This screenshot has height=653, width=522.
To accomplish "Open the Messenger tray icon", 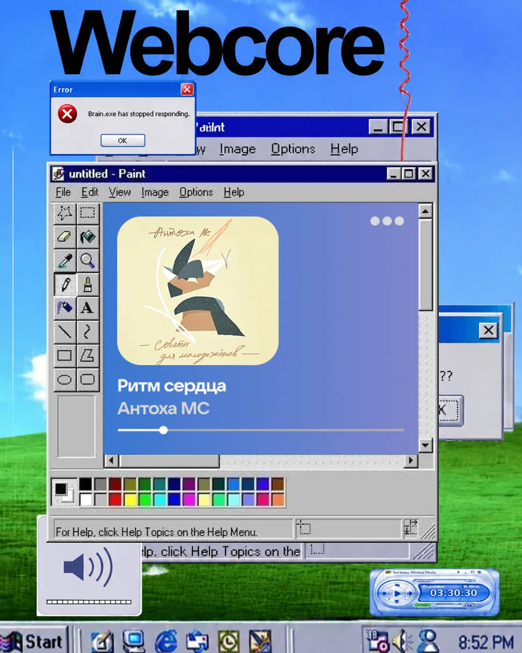I will tap(428, 641).
